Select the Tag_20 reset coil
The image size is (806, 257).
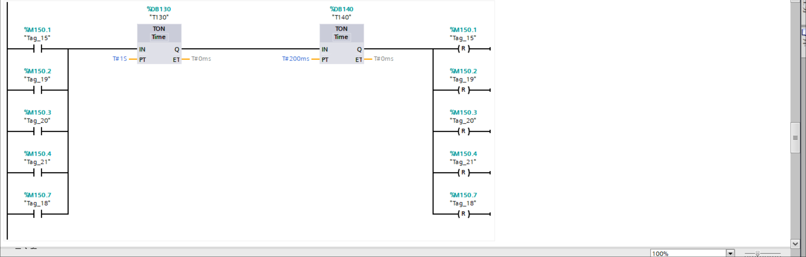pyautogui.click(x=463, y=131)
